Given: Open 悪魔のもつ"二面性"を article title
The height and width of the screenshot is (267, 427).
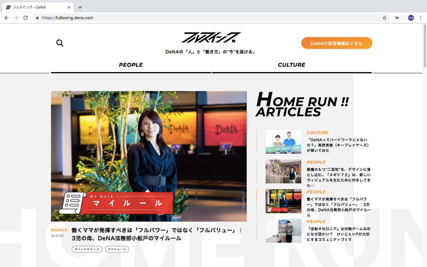Looking at the screenshot, I should coord(338,177).
